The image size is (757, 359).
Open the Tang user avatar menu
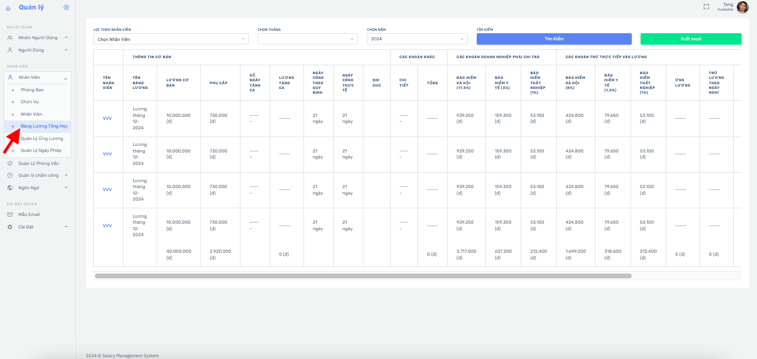(x=742, y=7)
